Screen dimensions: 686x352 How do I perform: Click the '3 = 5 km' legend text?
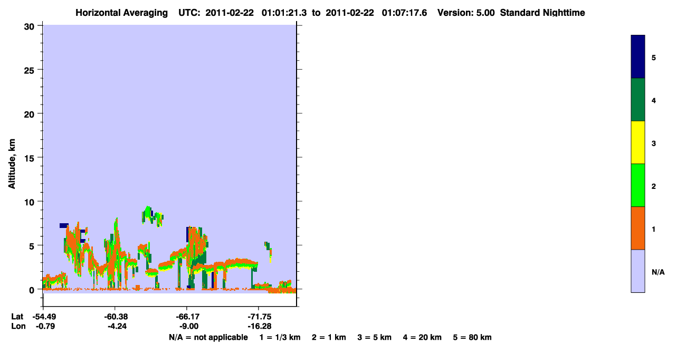coord(375,337)
